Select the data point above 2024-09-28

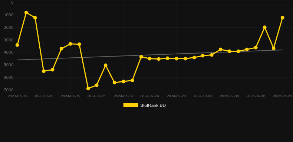pos(176,58)
